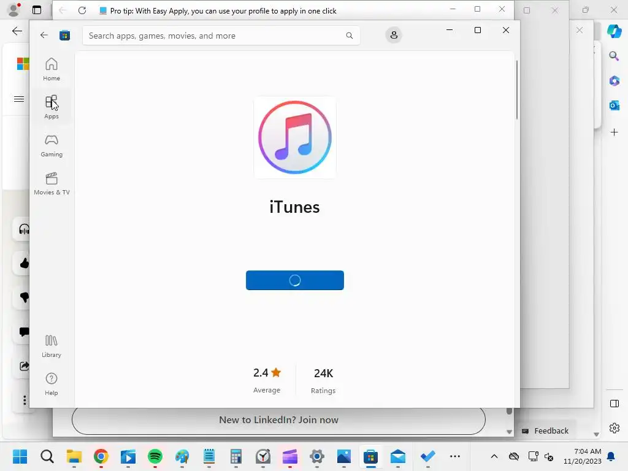Open Calculator from taskbar

pyautogui.click(x=236, y=456)
